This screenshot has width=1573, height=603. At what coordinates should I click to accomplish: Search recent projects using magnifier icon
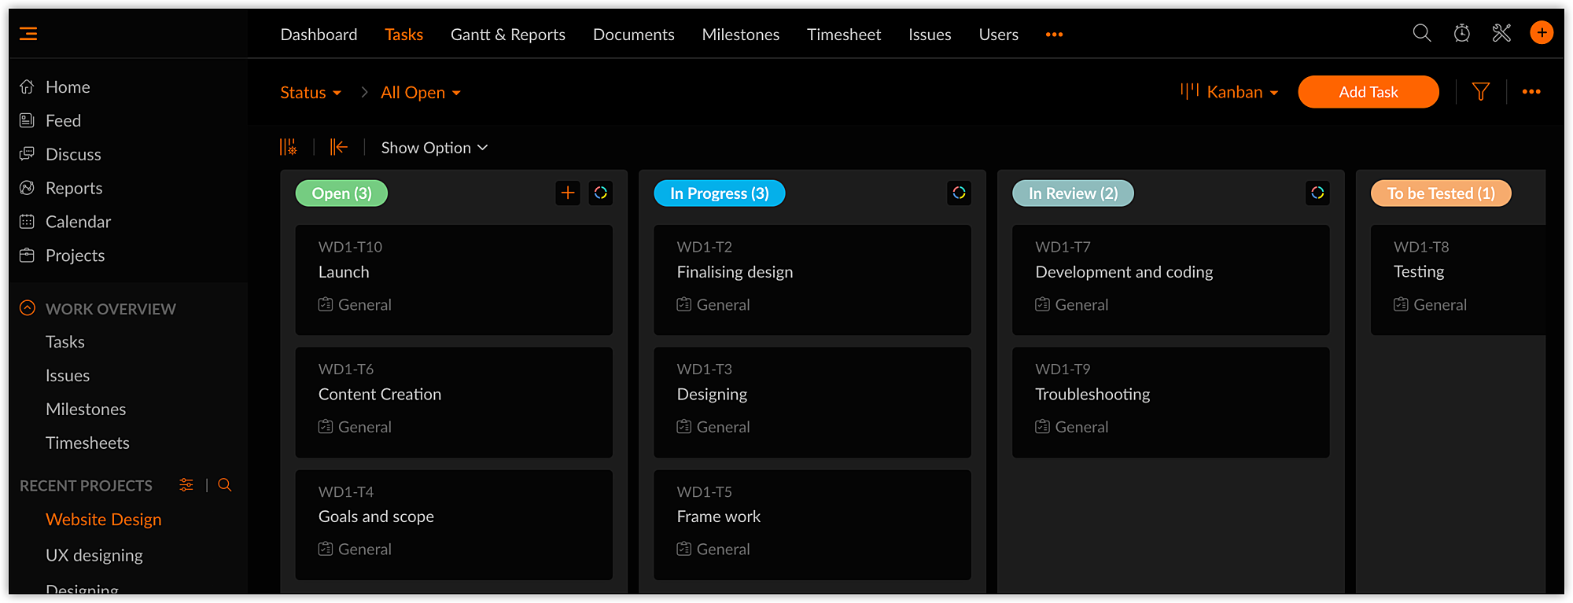pos(225,485)
